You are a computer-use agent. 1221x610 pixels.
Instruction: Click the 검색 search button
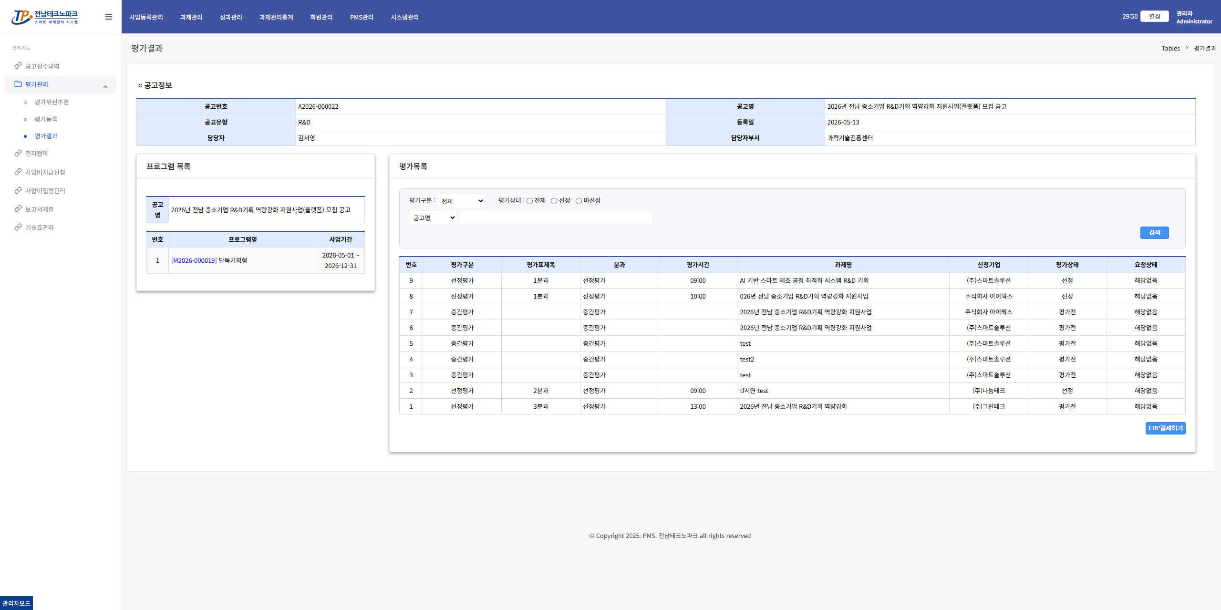pyautogui.click(x=1154, y=233)
